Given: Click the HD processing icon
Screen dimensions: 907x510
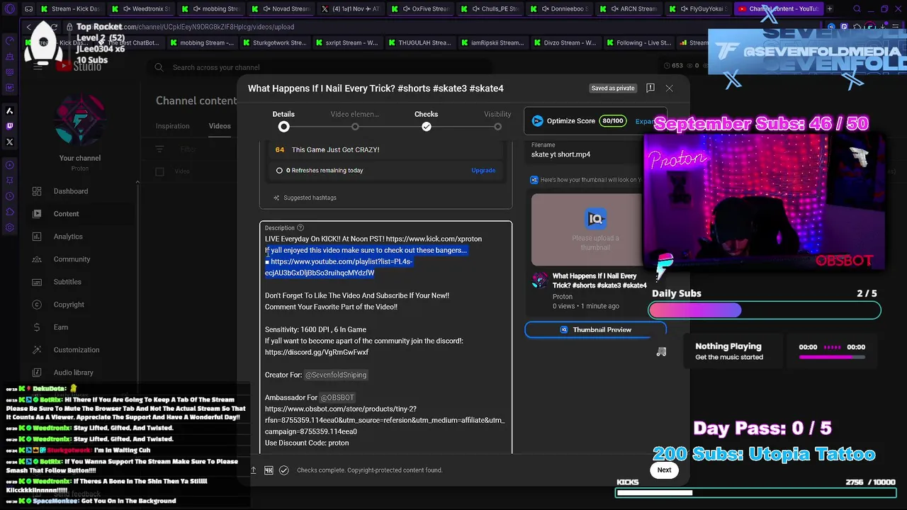Looking at the screenshot, I should pyautogui.click(x=269, y=470).
